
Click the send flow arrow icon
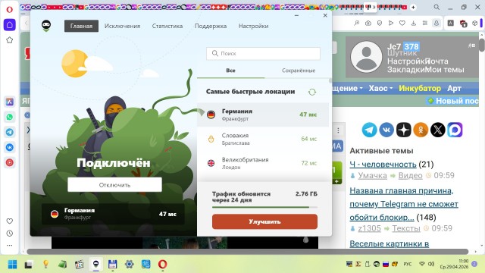391,24
